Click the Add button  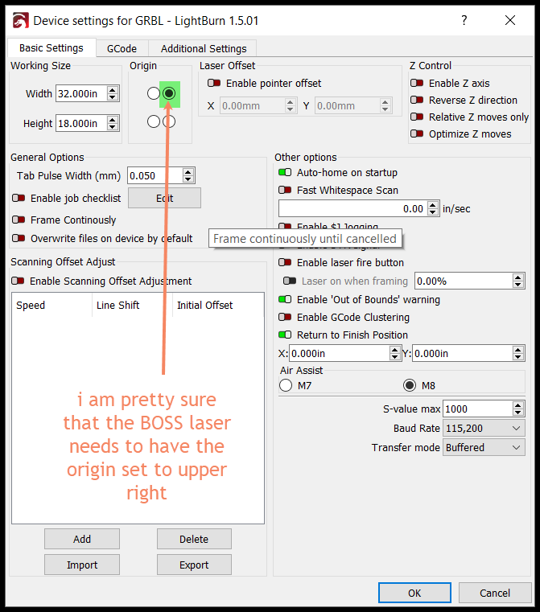(x=82, y=539)
